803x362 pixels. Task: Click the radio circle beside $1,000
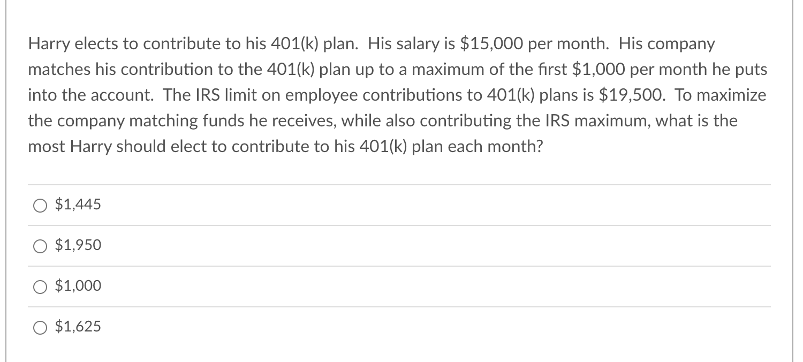[x=40, y=286]
